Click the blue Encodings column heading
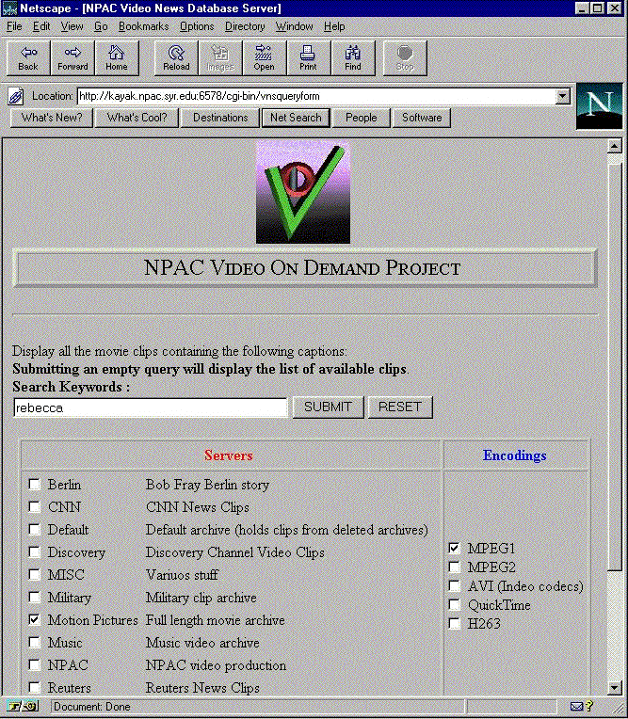Image resolution: width=628 pixels, height=719 pixels. pyautogui.click(x=514, y=455)
